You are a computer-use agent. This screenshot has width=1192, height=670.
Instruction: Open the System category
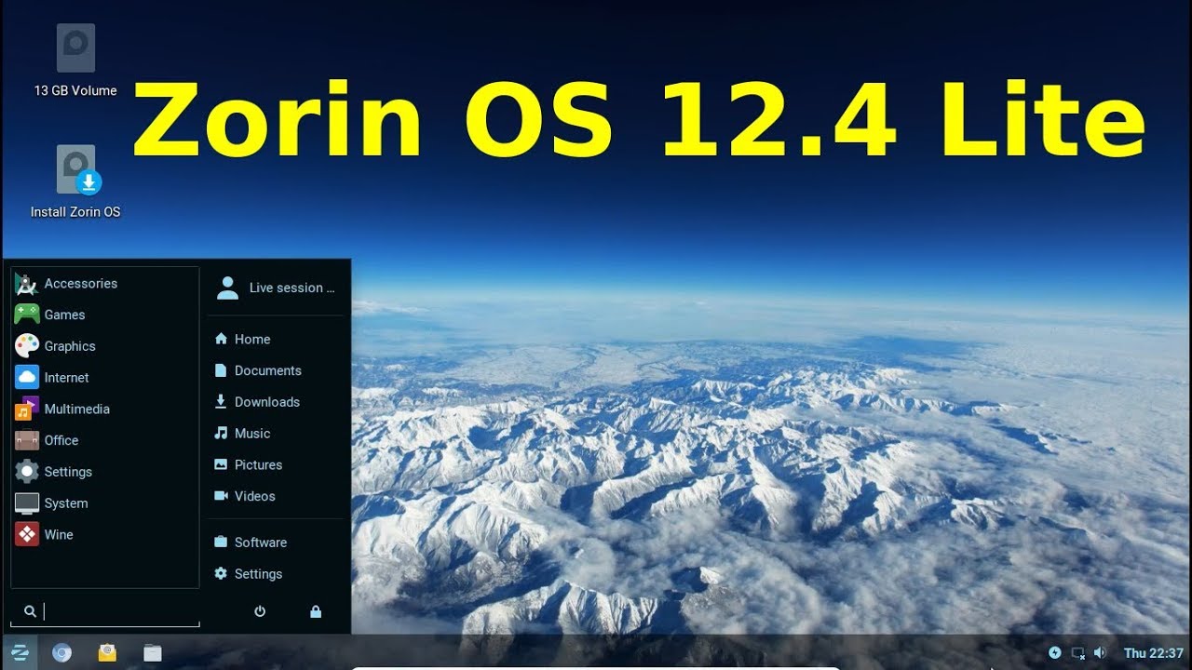[105, 503]
